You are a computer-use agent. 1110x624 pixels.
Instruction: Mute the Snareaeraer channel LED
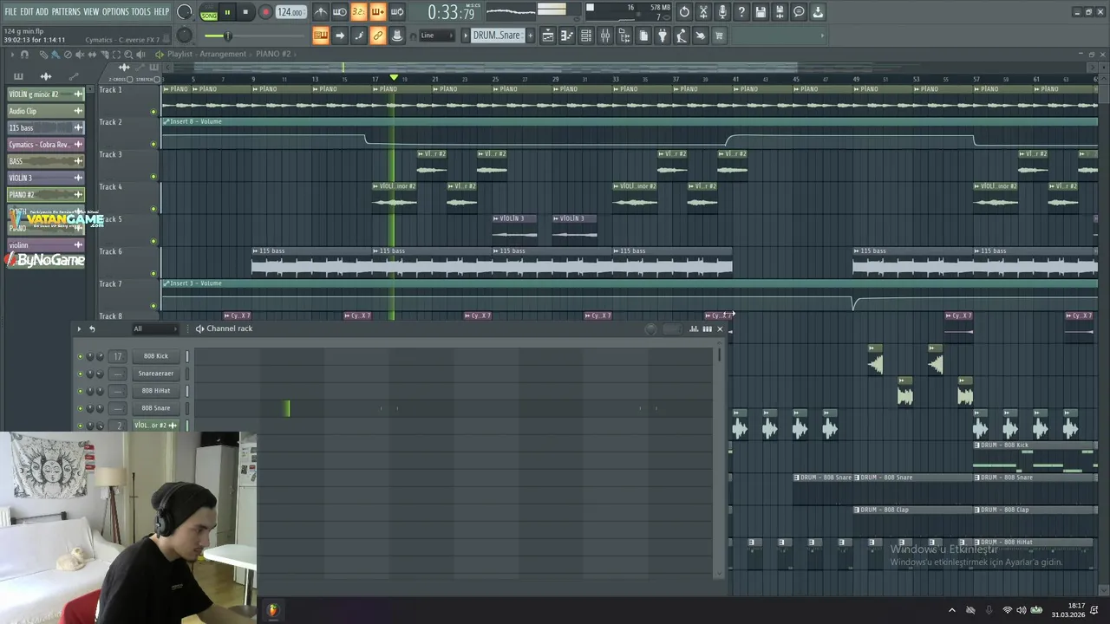pyautogui.click(x=81, y=374)
